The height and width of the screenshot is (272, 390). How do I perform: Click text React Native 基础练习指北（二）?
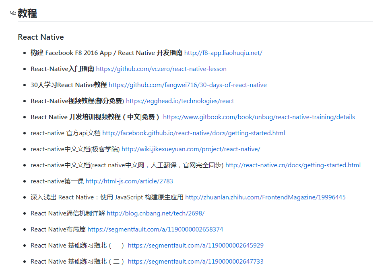pos(77,261)
